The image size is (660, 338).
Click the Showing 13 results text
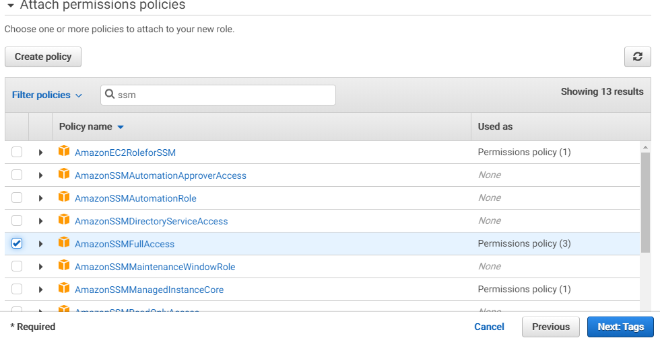(602, 91)
